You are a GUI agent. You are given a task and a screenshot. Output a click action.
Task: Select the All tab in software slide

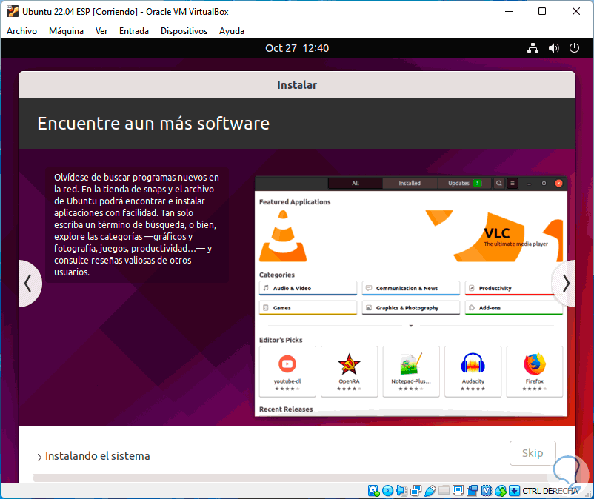[x=356, y=184]
